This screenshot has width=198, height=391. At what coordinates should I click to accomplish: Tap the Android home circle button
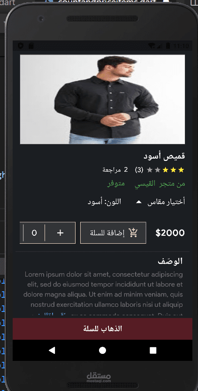click(x=102, y=351)
